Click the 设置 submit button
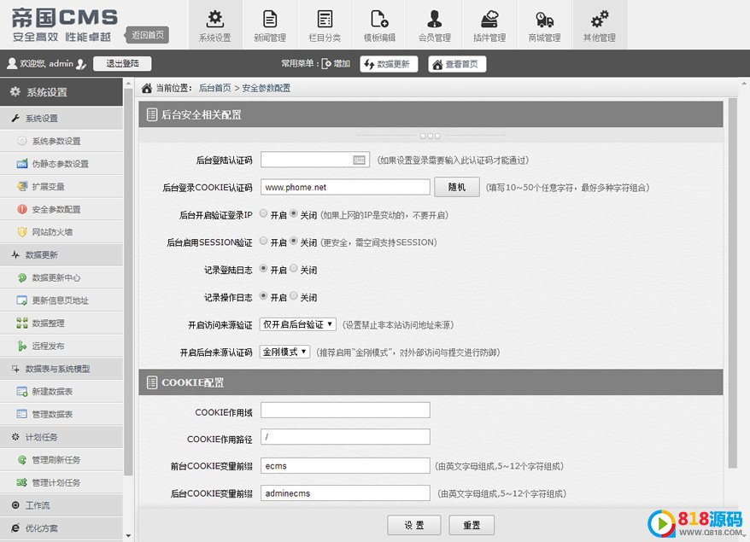 [x=414, y=525]
